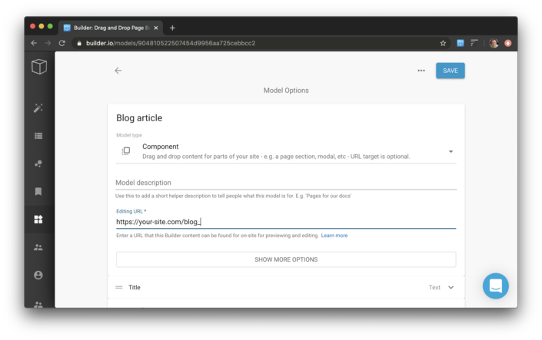Click the Text type label on Title row
This screenshot has height=340, width=542.
(434, 287)
